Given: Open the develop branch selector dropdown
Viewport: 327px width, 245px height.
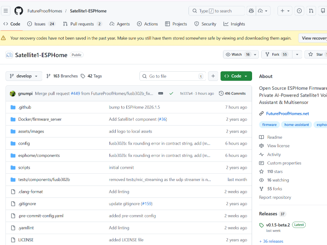Looking at the screenshot, I should [x=24, y=76].
